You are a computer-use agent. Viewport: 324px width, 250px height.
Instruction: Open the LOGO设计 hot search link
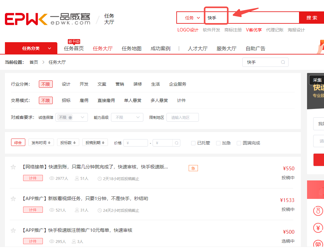coord(188,30)
